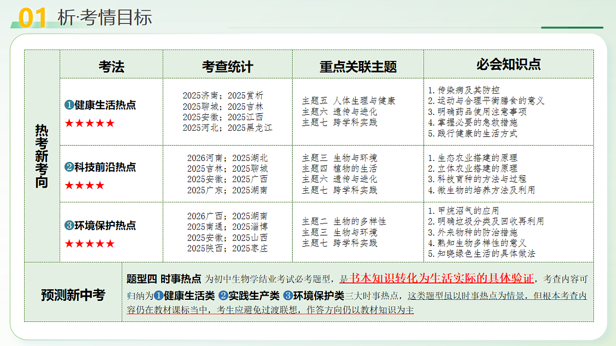
Task: Select '❸环境保护类' in the prediction paragraph
Action: 314,295
